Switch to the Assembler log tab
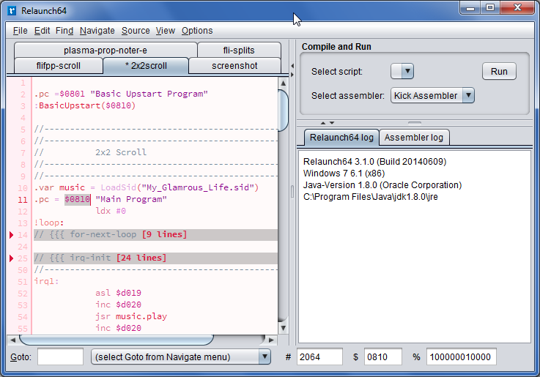This screenshot has height=377, width=540. pyautogui.click(x=413, y=138)
